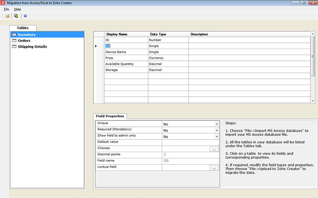Select the Orders table in the list

[x=24, y=40]
